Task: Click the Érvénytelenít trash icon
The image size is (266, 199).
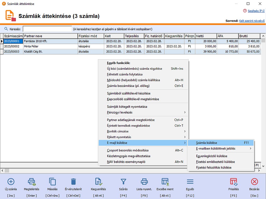Action: tap(74, 182)
